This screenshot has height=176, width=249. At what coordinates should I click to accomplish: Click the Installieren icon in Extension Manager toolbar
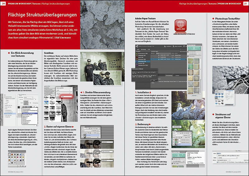click(x=165, y=46)
